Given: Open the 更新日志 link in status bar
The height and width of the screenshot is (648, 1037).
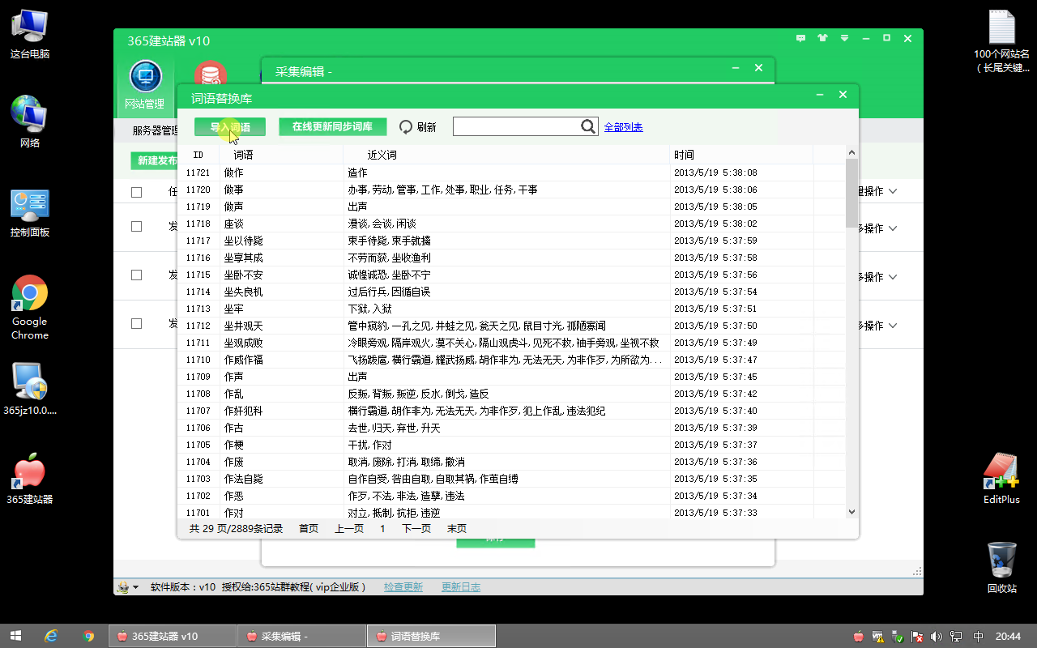Looking at the screenshot, I should pos(461,587).
